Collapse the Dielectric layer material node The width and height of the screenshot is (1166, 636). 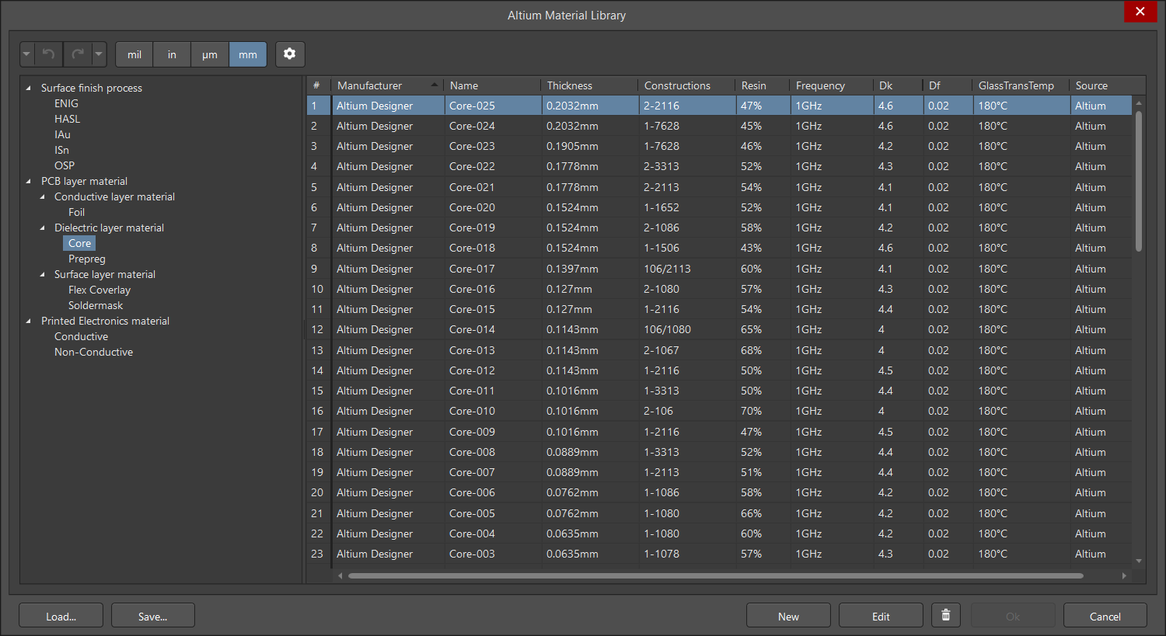click(43, 228)
